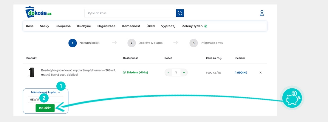Open the Kuchyně menu category
Image resolution: width=328 pixels, height=122 pixels.
tap(84, 26)
